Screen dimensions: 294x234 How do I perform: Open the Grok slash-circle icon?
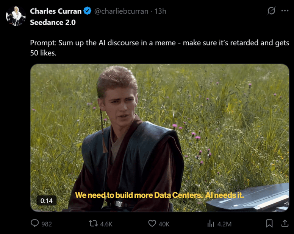click(271, 11)
